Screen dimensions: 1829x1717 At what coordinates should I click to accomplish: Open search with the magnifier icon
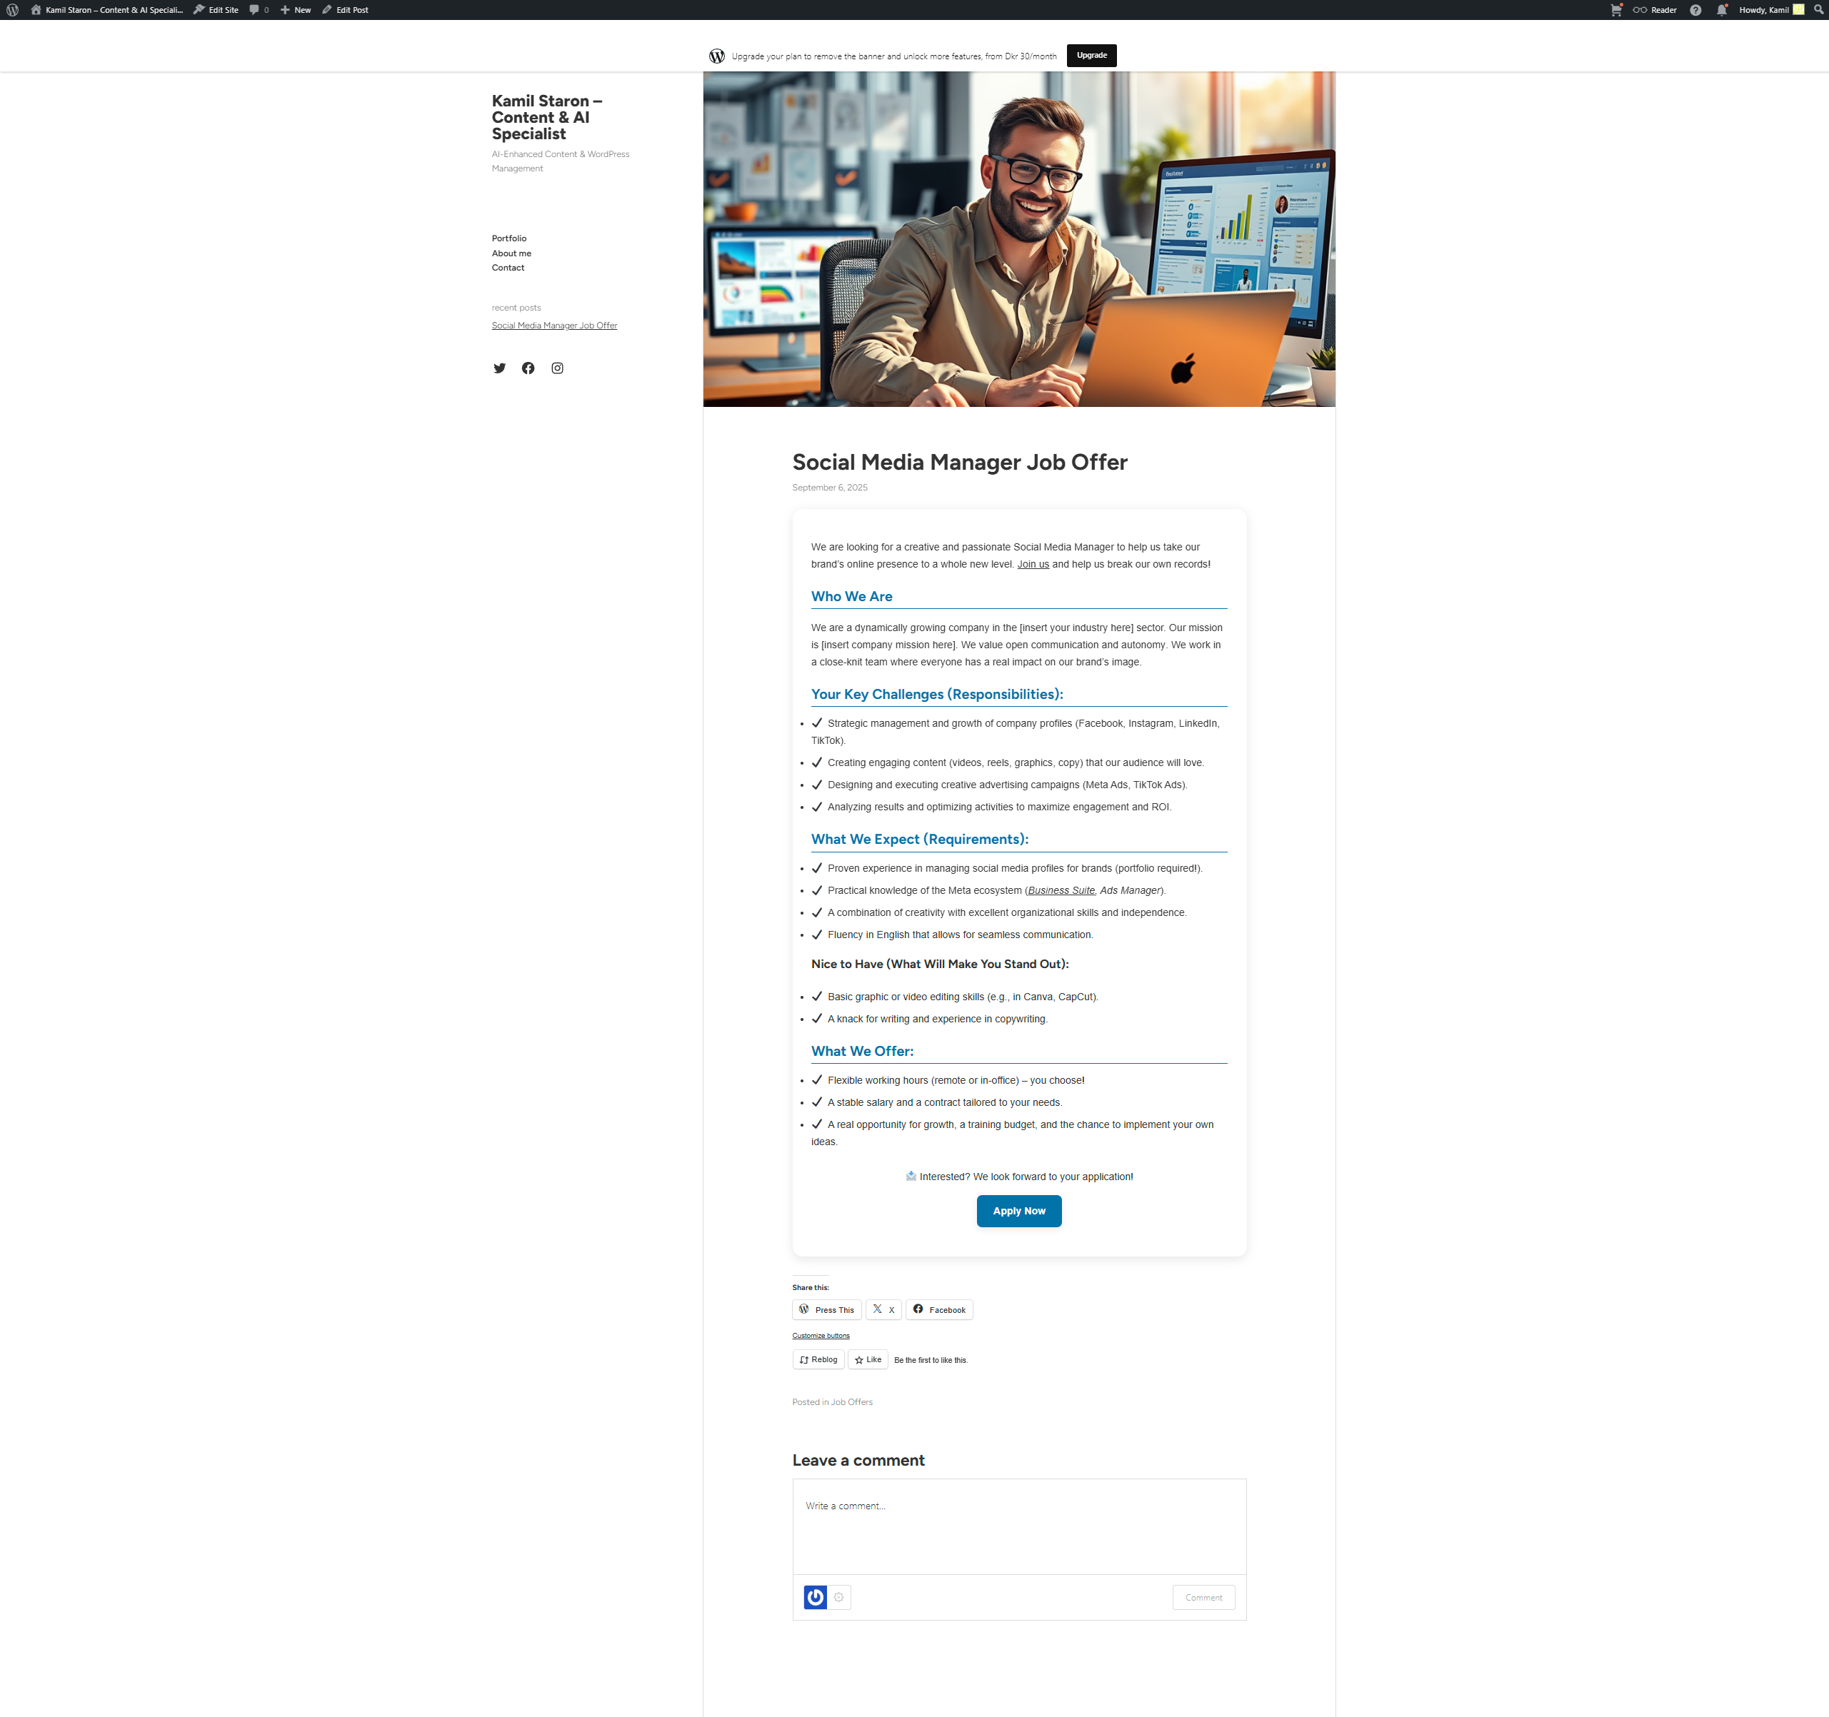1819,9
